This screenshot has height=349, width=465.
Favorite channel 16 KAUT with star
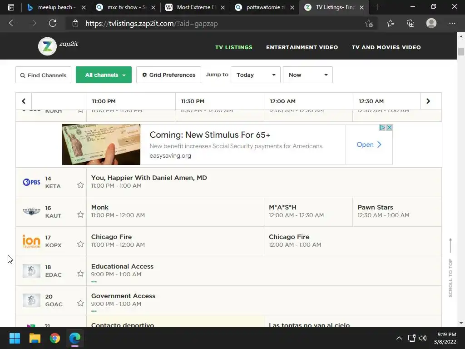80,214
